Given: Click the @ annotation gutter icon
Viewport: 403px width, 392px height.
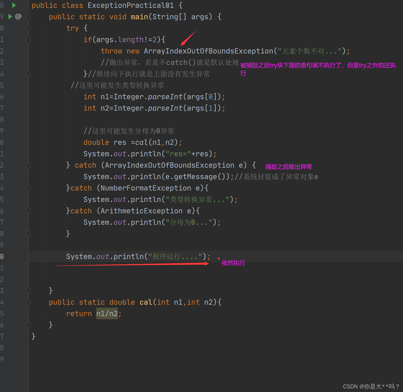Looking at the screenshot, I should pos(18,16).
